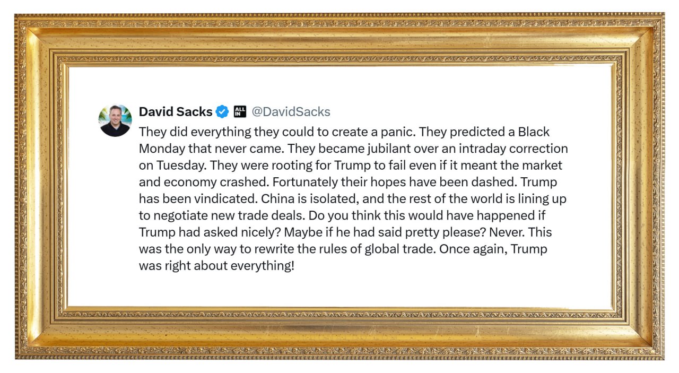Click David Sacks' profile avatar photo
679x373 pixels.
[x=115, y=120]
